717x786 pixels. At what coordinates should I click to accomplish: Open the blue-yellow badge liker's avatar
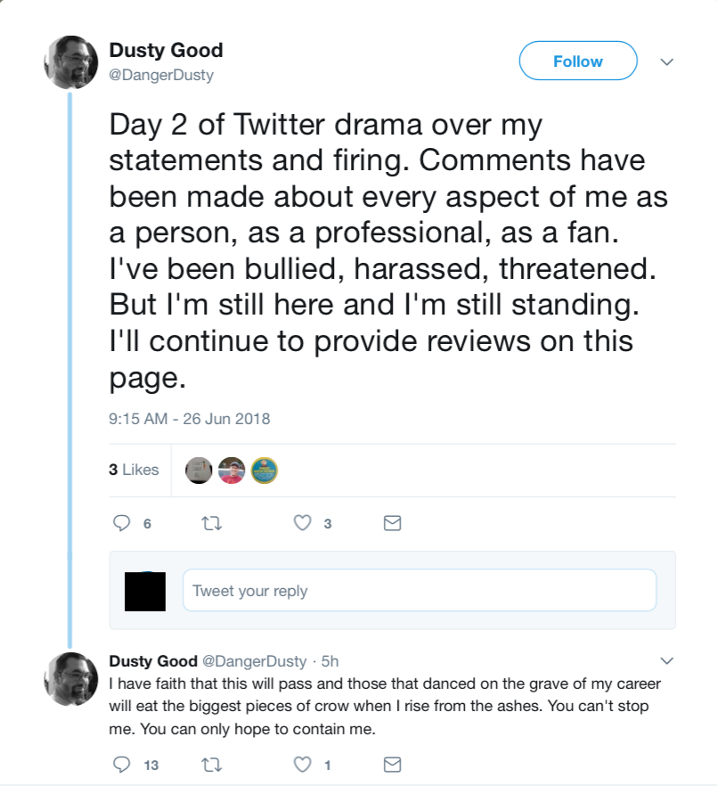click(264, 471)
